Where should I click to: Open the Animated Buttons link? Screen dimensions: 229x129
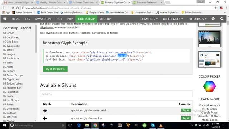pyautogui.click(x=209, y=116)
